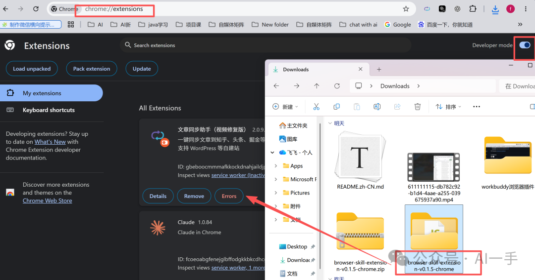Viewport: 535px width, 280px height.
Task: Bookmark this page with star icon
Action: tap(406, 9)
